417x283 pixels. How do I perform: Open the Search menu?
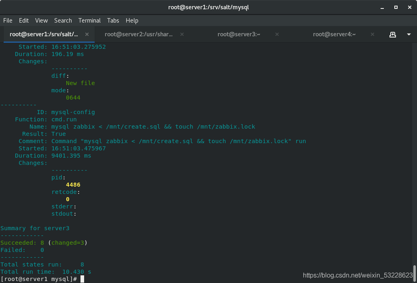coord(63,21)
